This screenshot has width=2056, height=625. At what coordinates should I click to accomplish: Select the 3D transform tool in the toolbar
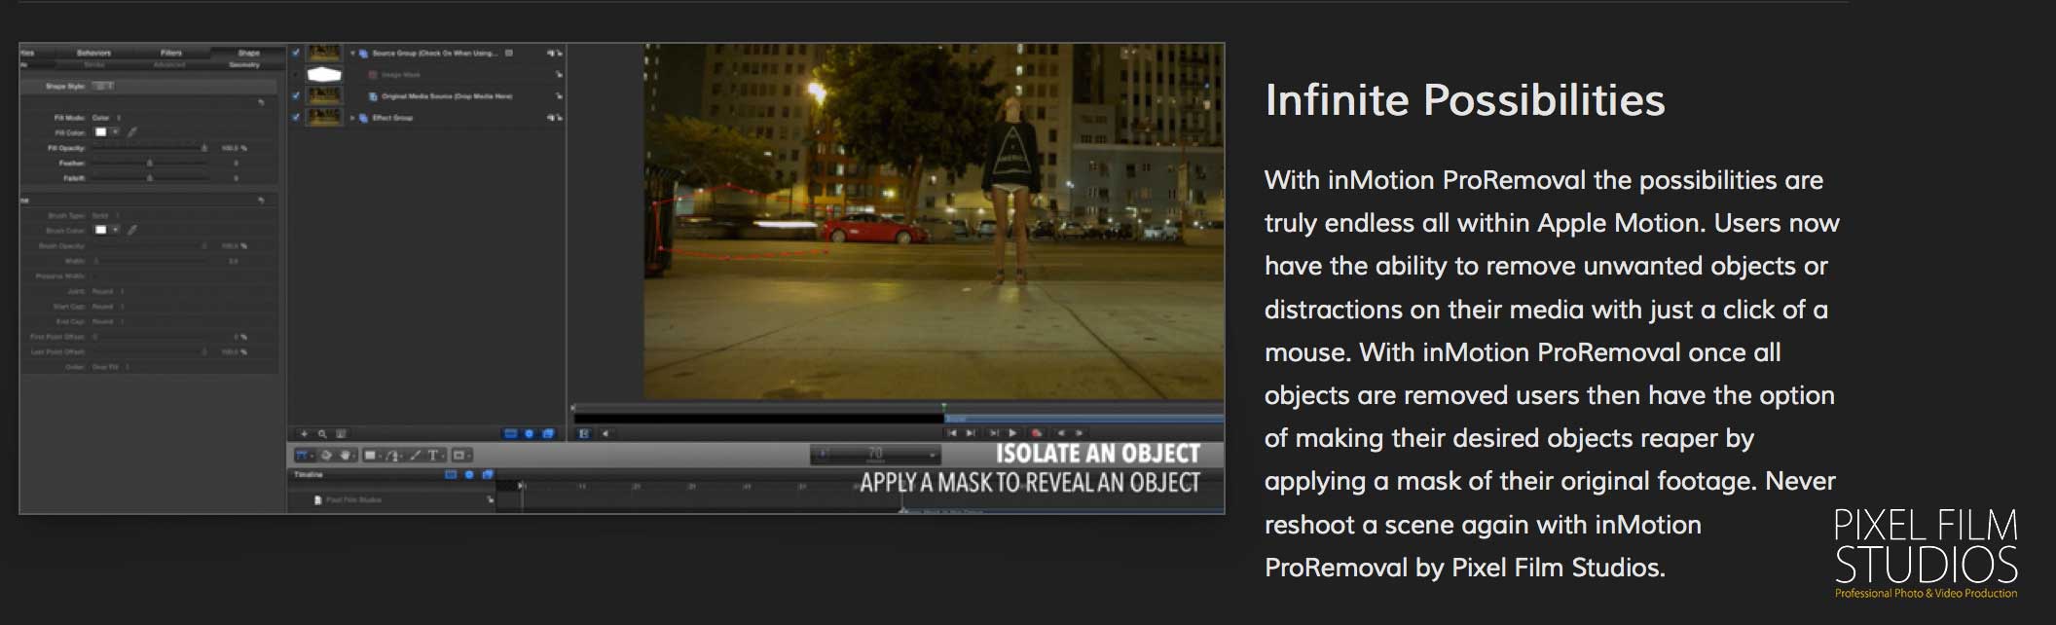(x=327, y=455)
